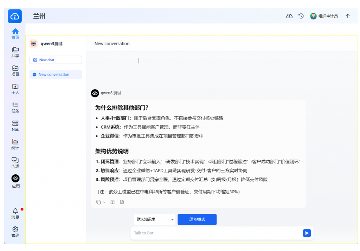Go to 项目 projects in sidebar

tap(15, 71)
